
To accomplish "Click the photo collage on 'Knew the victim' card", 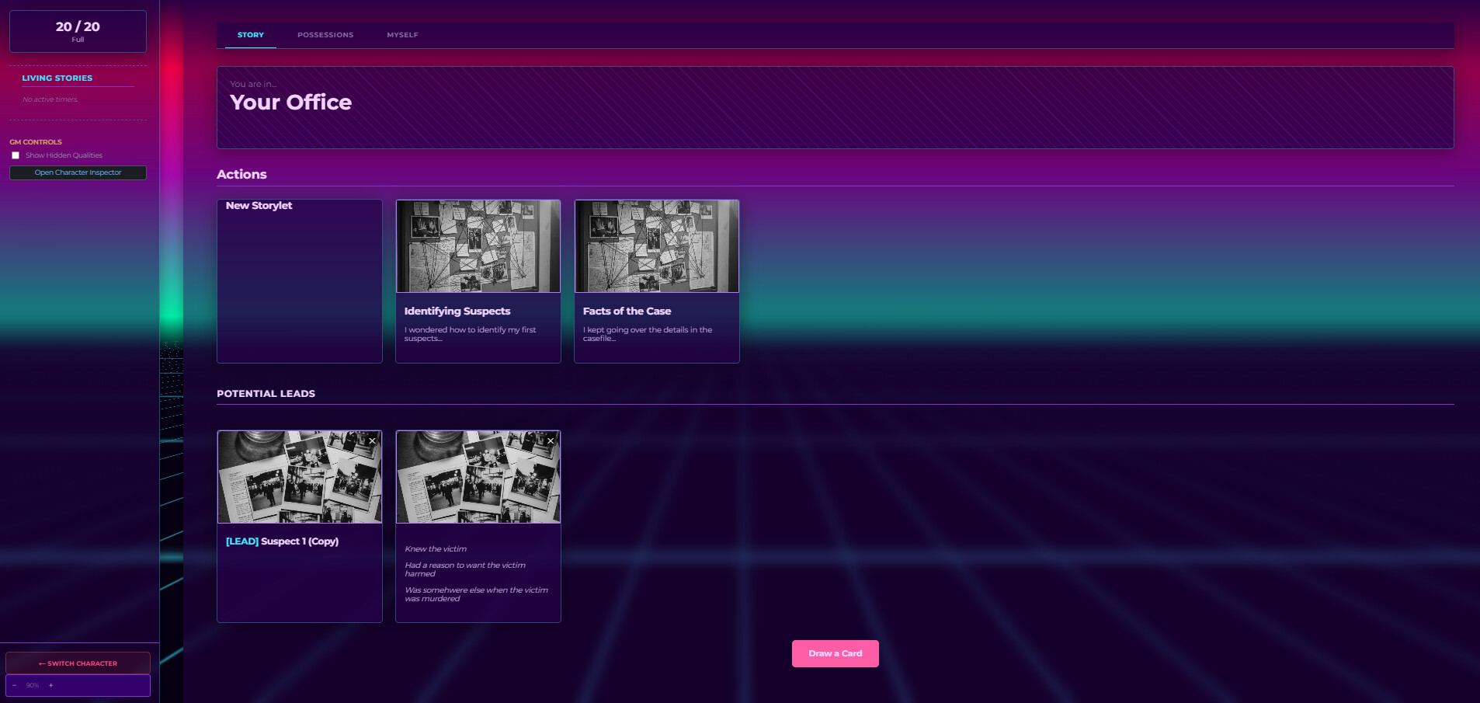I will (478, 477).
